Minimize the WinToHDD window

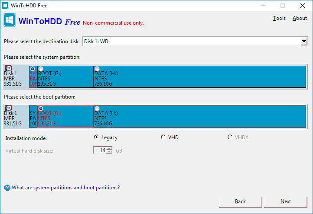[263, 6]
